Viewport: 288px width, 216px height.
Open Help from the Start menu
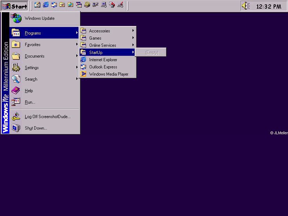pos(45,91)
